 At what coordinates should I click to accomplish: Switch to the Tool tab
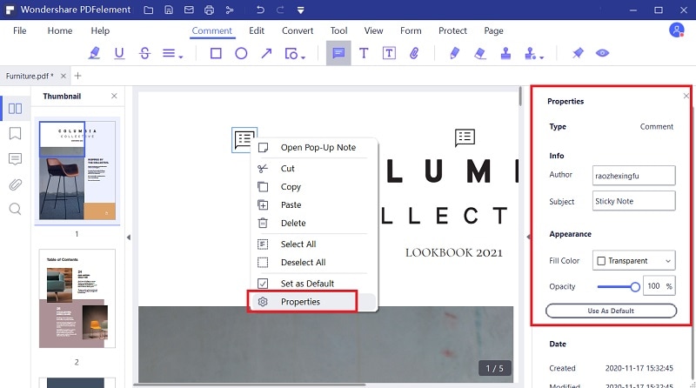click(338, 30)
